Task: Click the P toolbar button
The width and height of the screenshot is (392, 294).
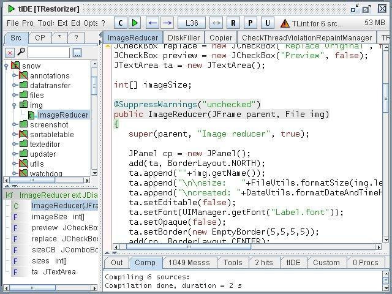Action: tap(251, 23)
